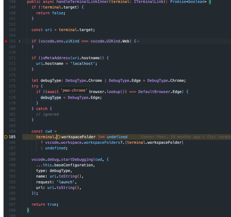
Task: Click 'return false;' statement on line 150
Action: (51, 13)
